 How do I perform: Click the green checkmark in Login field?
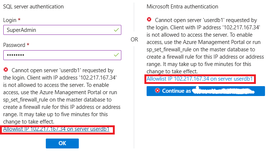116,30
